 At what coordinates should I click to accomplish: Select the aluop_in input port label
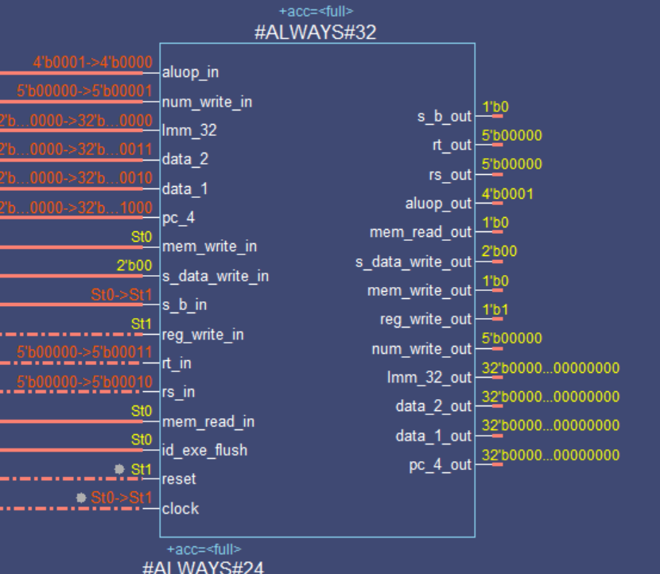coord(190,72)
